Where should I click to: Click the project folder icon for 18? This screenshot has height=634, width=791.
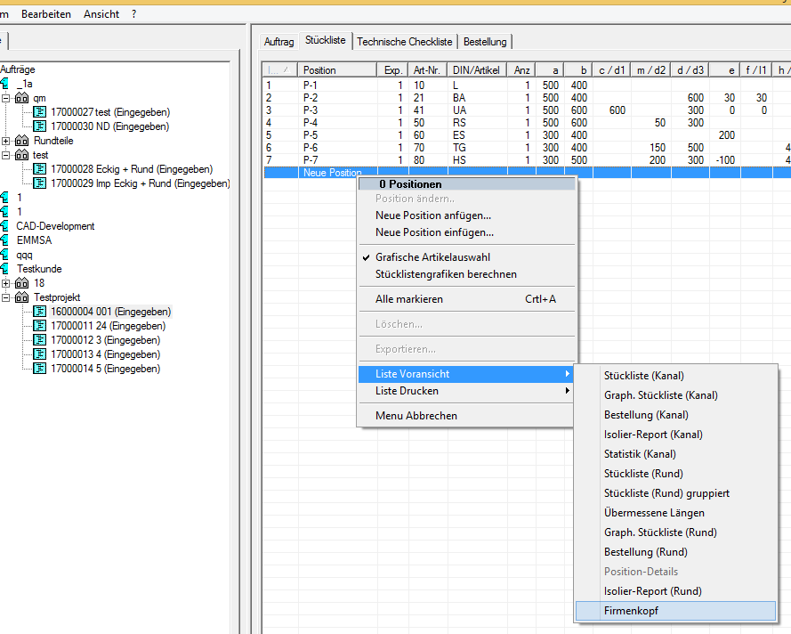coord(21,283)
